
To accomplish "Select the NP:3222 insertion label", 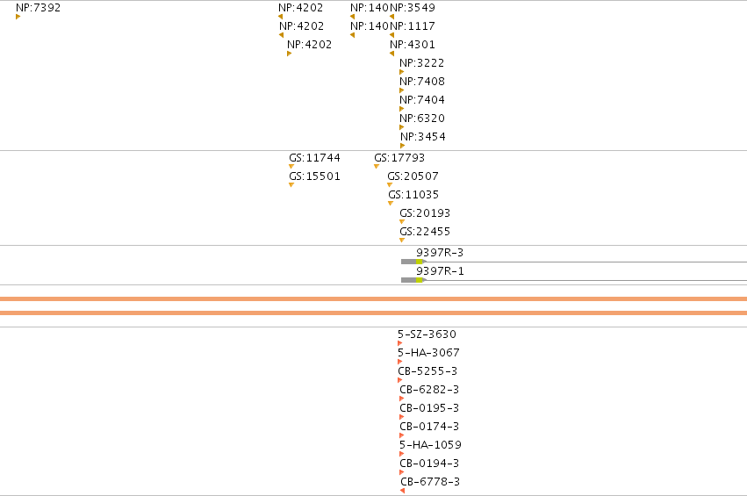I will (422, 63).
